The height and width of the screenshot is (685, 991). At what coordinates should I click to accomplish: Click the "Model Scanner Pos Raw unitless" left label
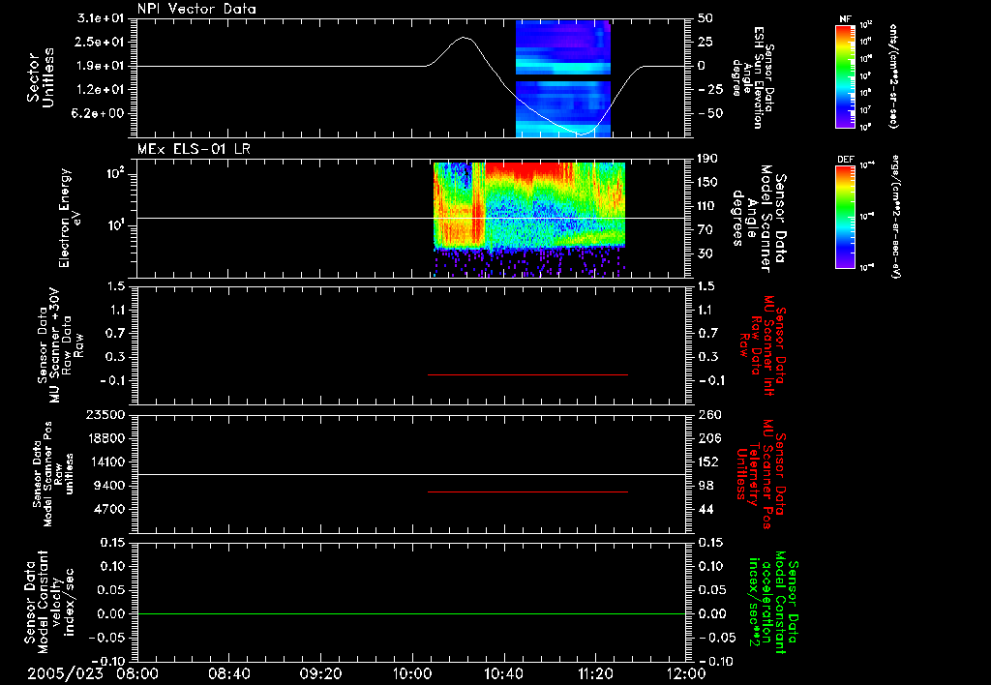click(x=52, y=474)
